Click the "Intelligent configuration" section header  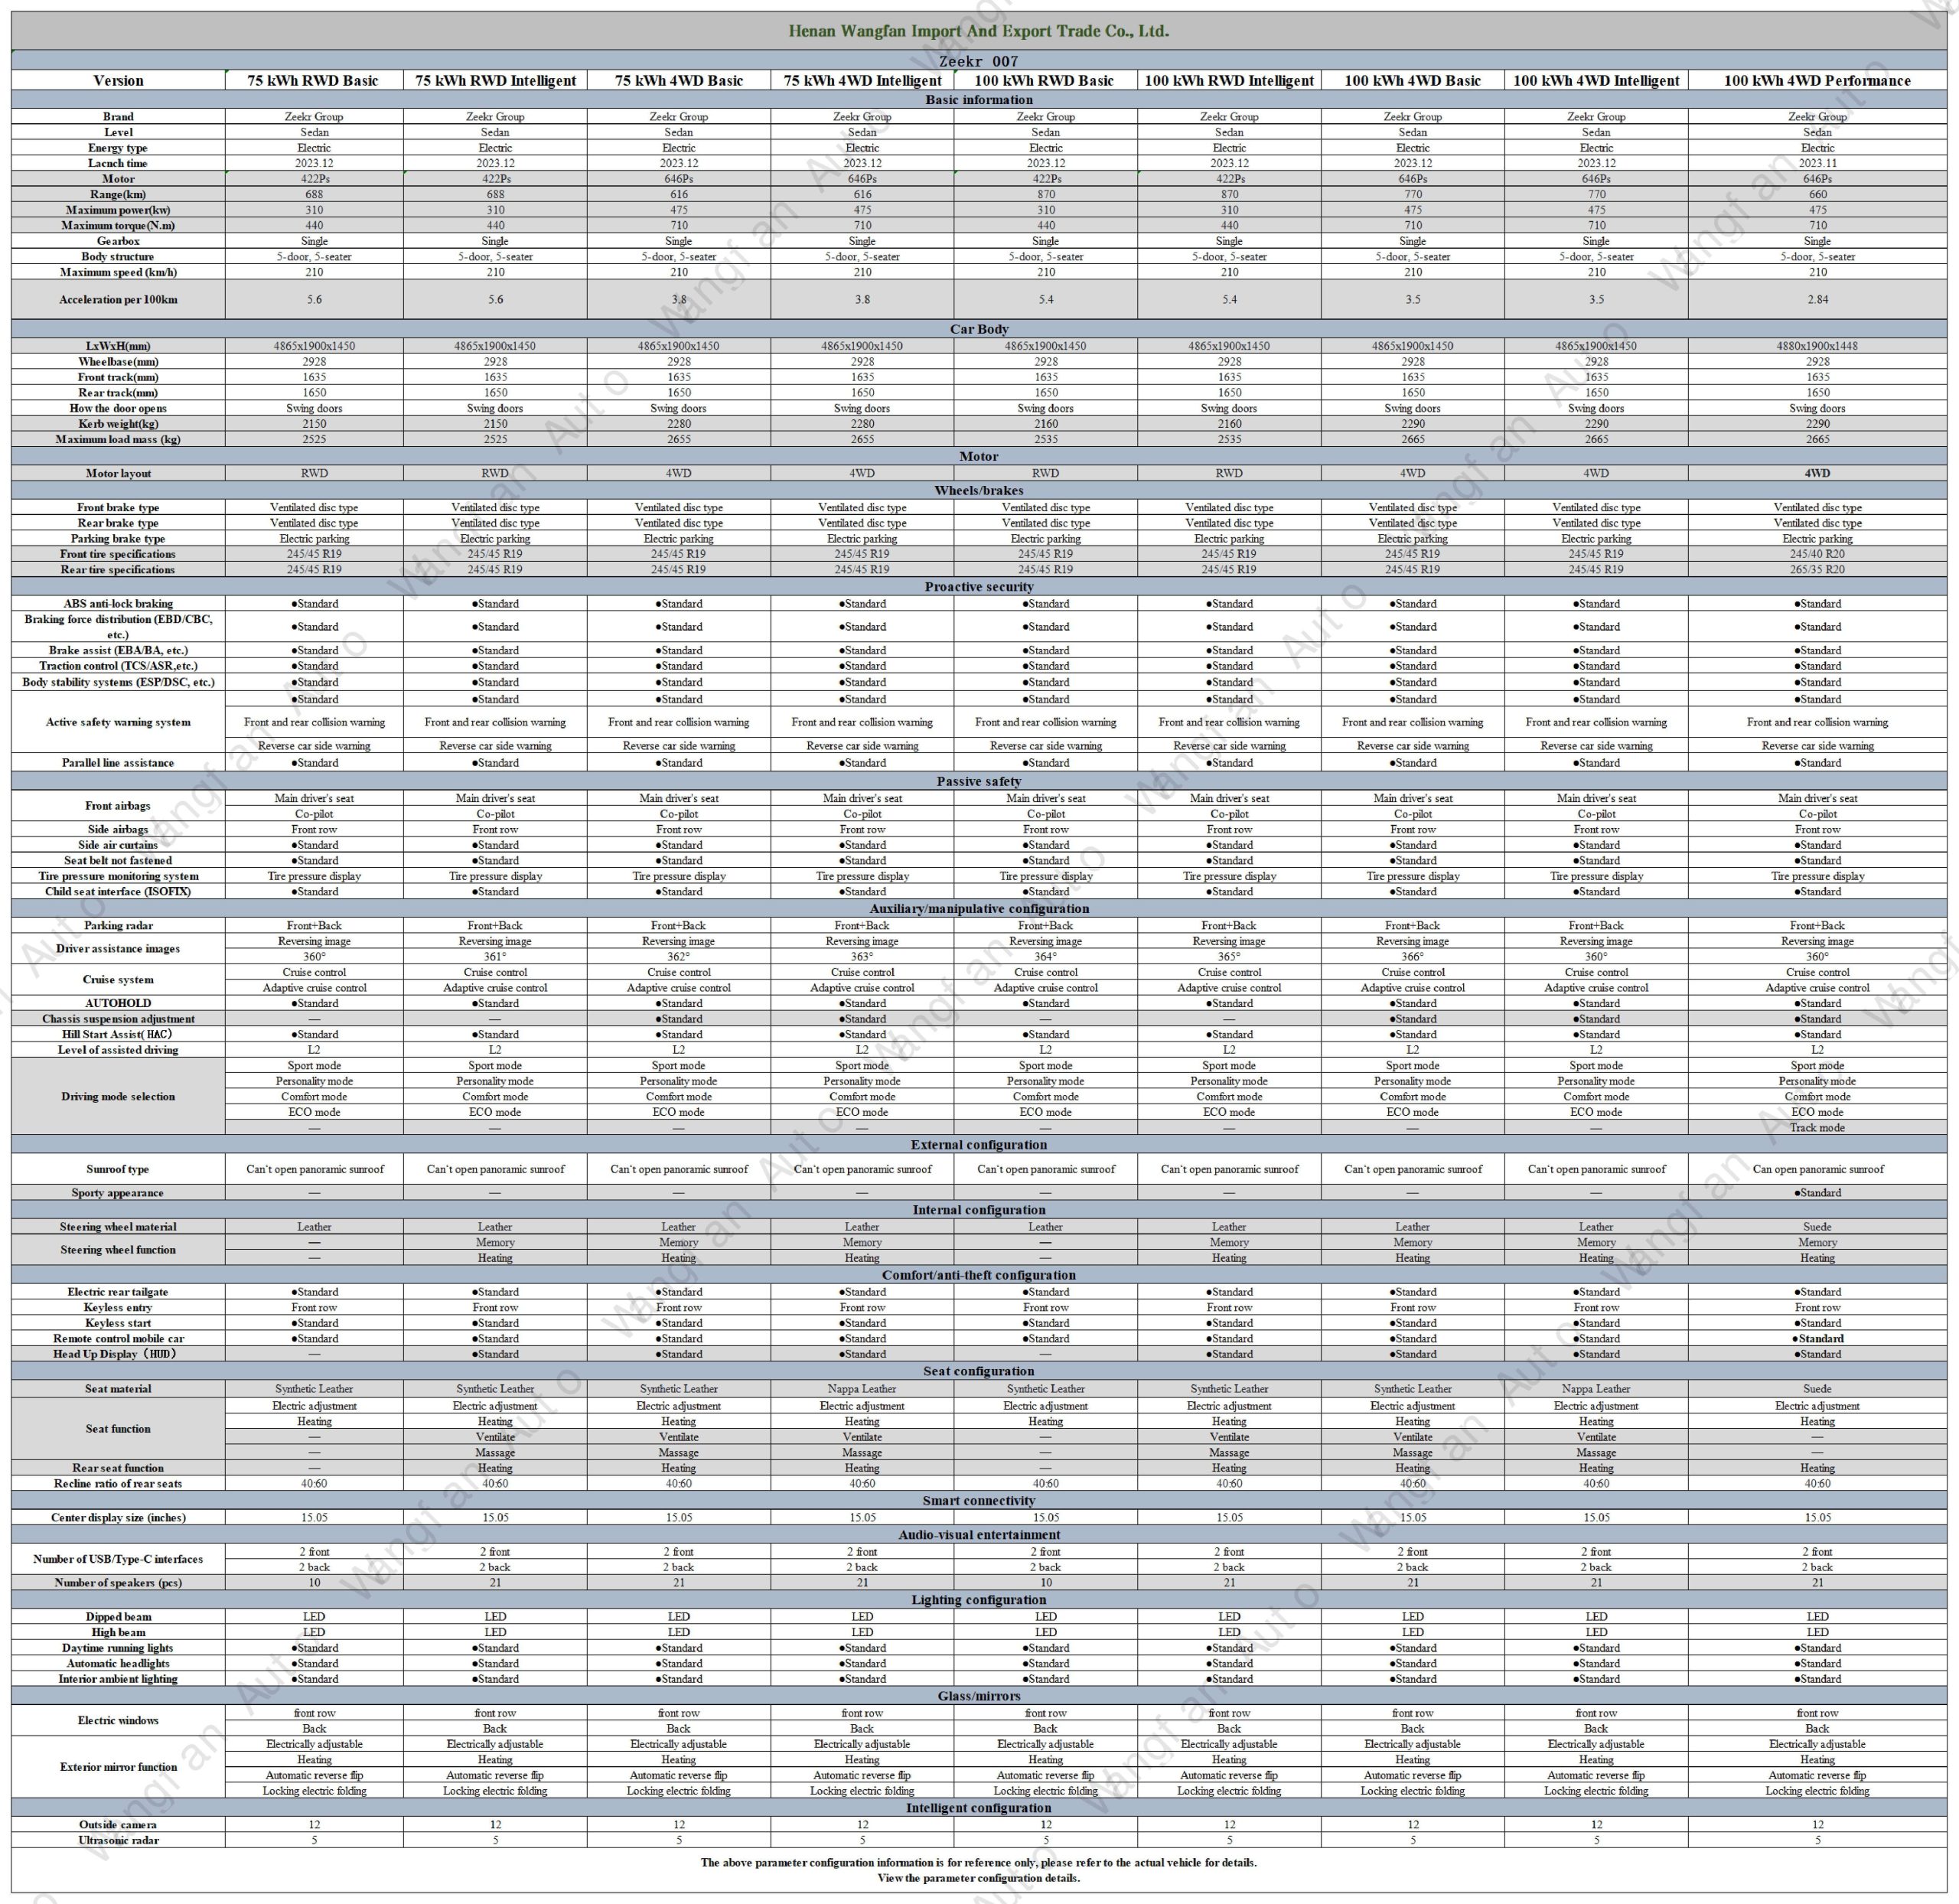tap(978, 1807)
